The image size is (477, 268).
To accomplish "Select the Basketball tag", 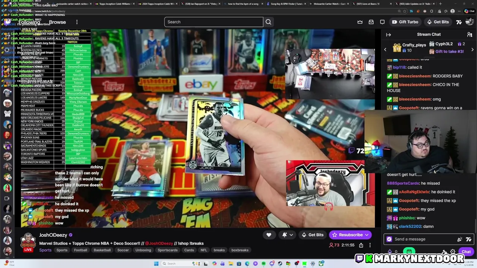I will (x=102, y=250).
